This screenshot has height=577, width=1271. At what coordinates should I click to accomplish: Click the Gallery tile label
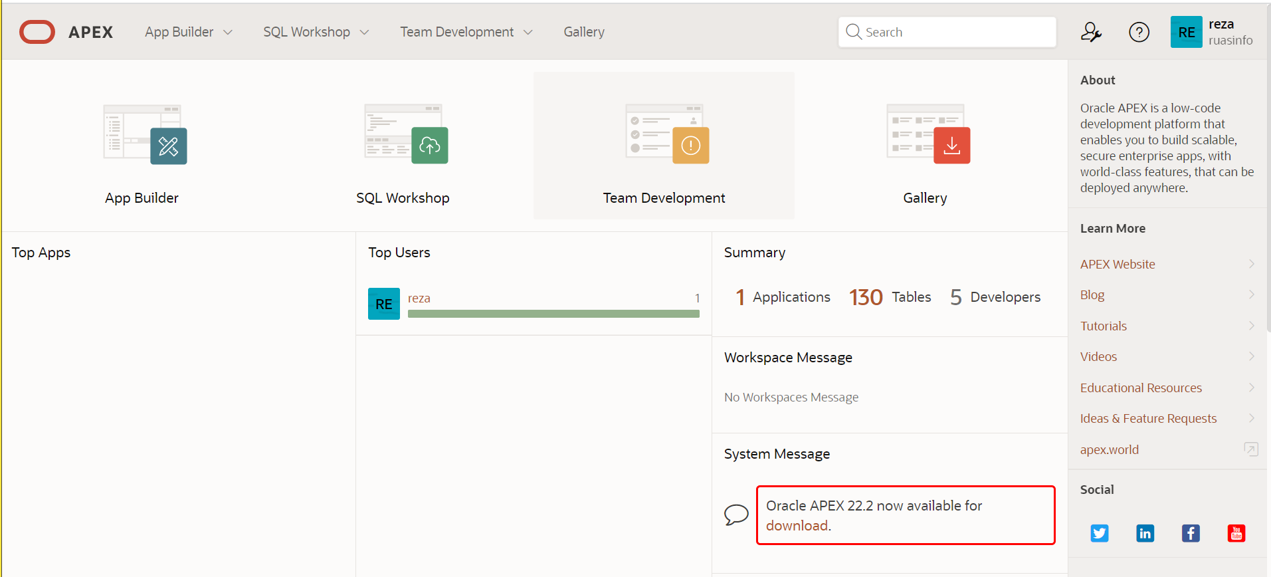coord(925,197)
